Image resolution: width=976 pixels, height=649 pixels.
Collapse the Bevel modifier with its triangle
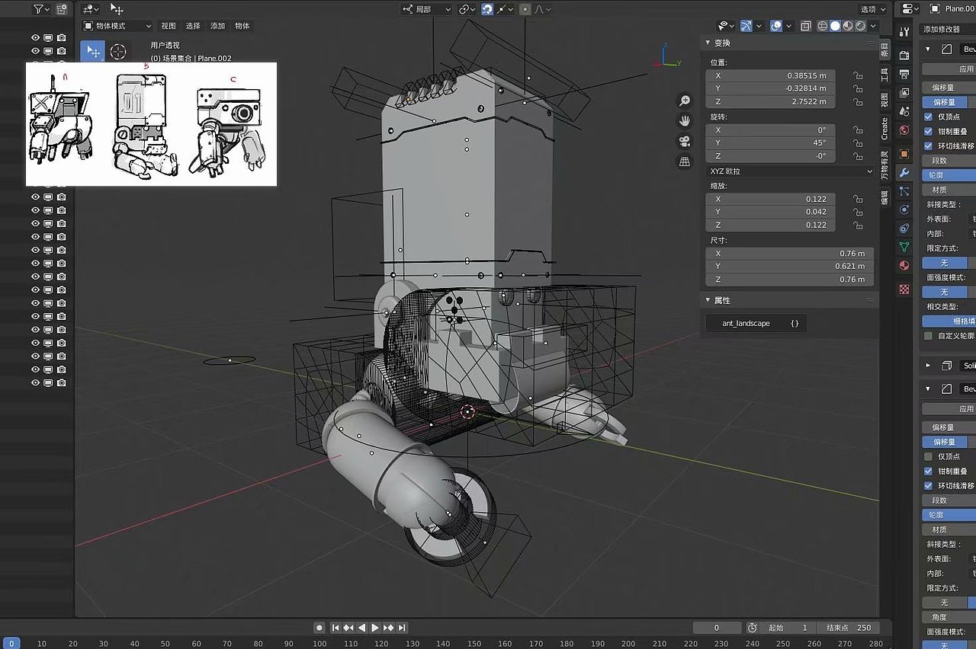tap(927, 48)
